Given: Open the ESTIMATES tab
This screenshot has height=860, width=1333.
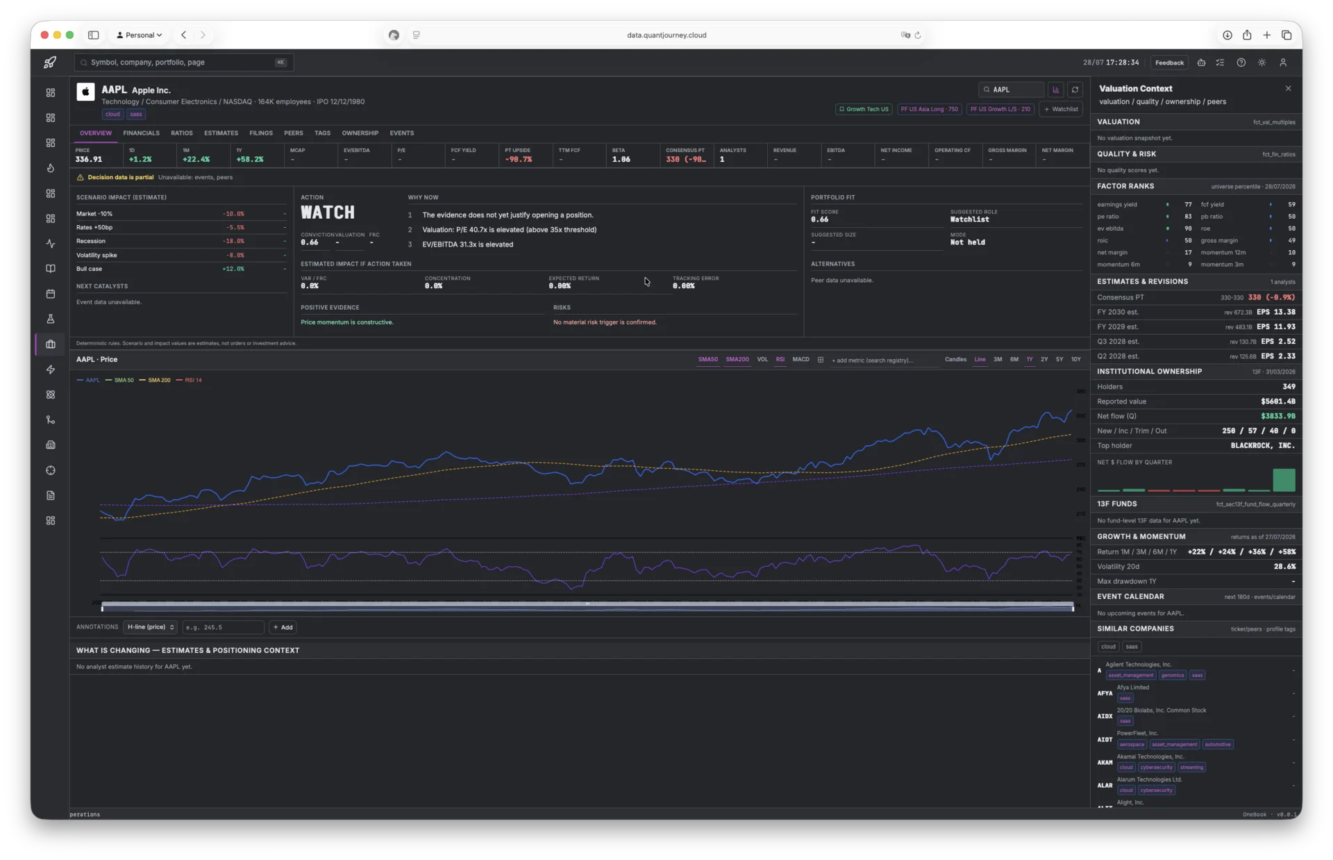Looking at the screenshot, I should (221, 133).
